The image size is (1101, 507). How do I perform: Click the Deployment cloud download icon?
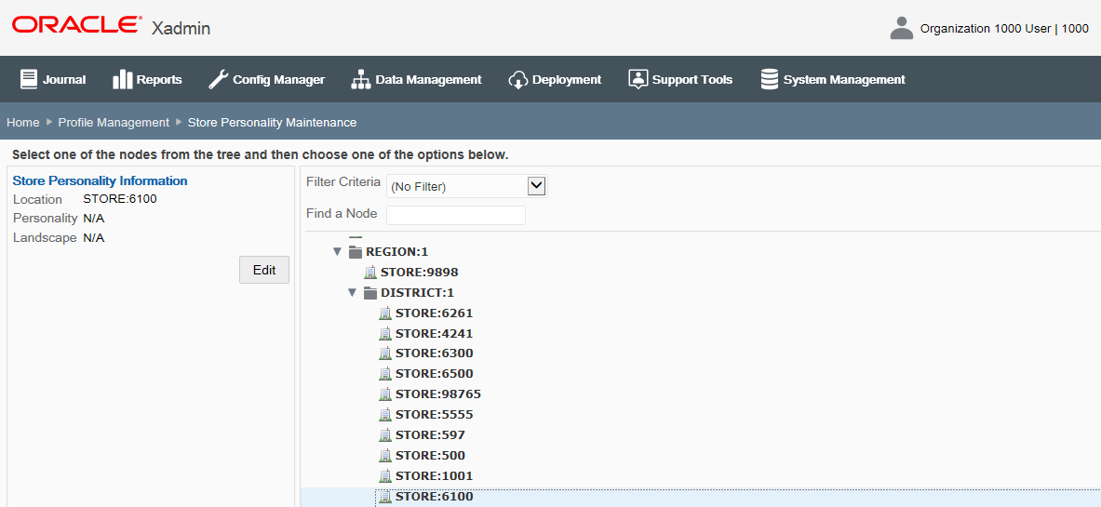517,79
